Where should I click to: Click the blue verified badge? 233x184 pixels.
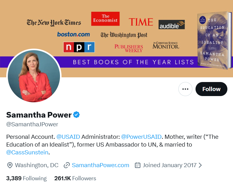[x=77, y=115]
